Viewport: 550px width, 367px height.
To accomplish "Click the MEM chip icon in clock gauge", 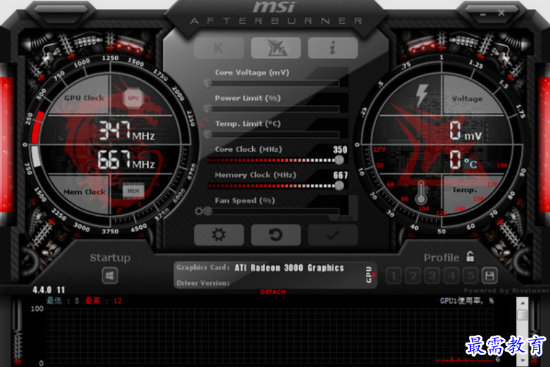I will coord(134,191).
